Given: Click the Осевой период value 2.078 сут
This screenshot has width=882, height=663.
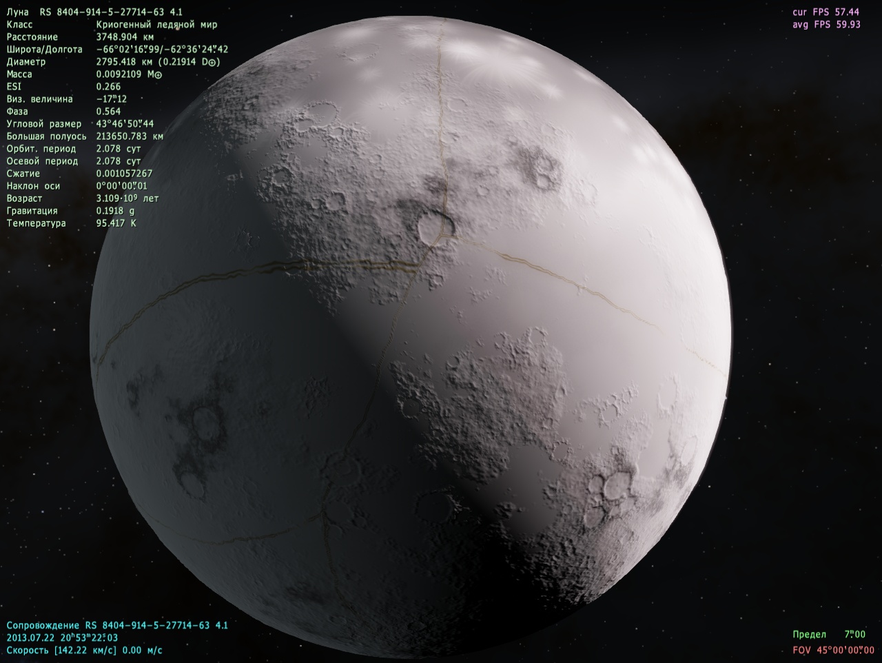Looking at the screenshot, I should click(119, 161).
